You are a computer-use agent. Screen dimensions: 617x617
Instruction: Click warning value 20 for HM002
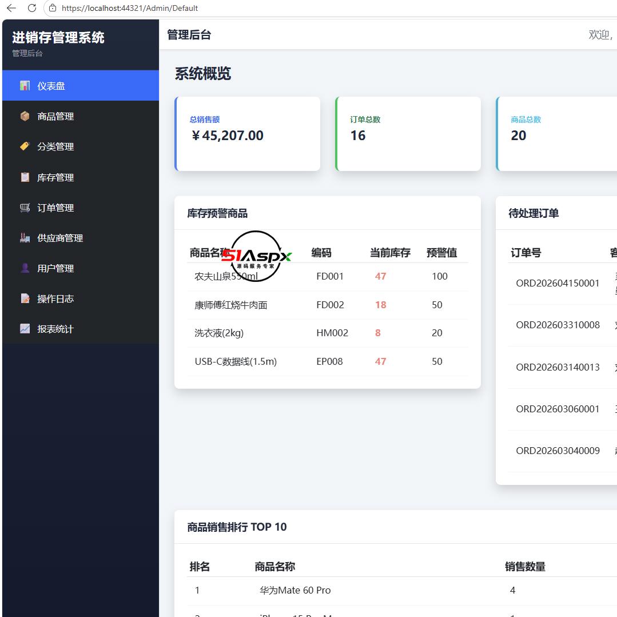(437, 333)
